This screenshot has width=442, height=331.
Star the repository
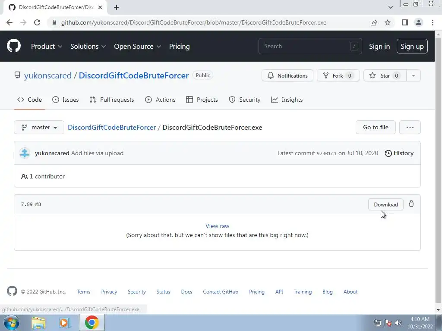click(385, 75)
